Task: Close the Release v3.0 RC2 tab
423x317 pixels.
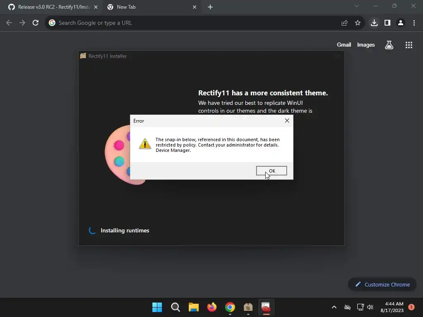Action: point(96,7)
